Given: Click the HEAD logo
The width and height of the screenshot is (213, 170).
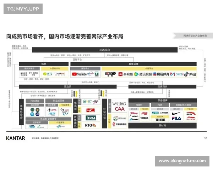Looking at the screenshot, I should click(x=134, y=116).
